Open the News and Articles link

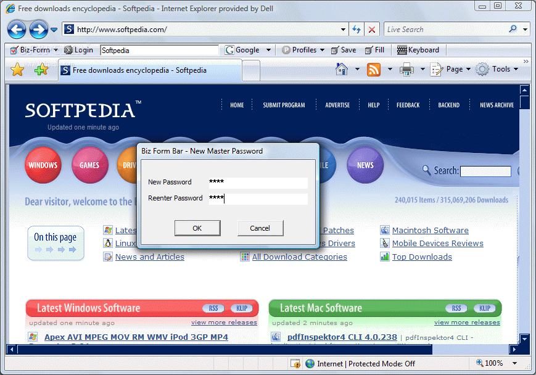[x=150, y=257]
